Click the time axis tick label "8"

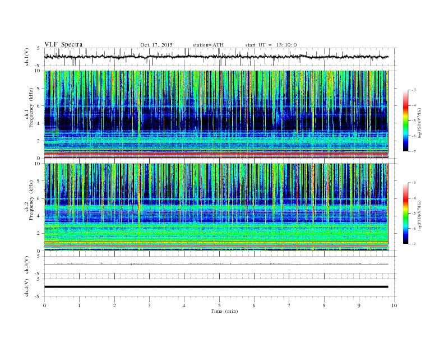point(324,305)
